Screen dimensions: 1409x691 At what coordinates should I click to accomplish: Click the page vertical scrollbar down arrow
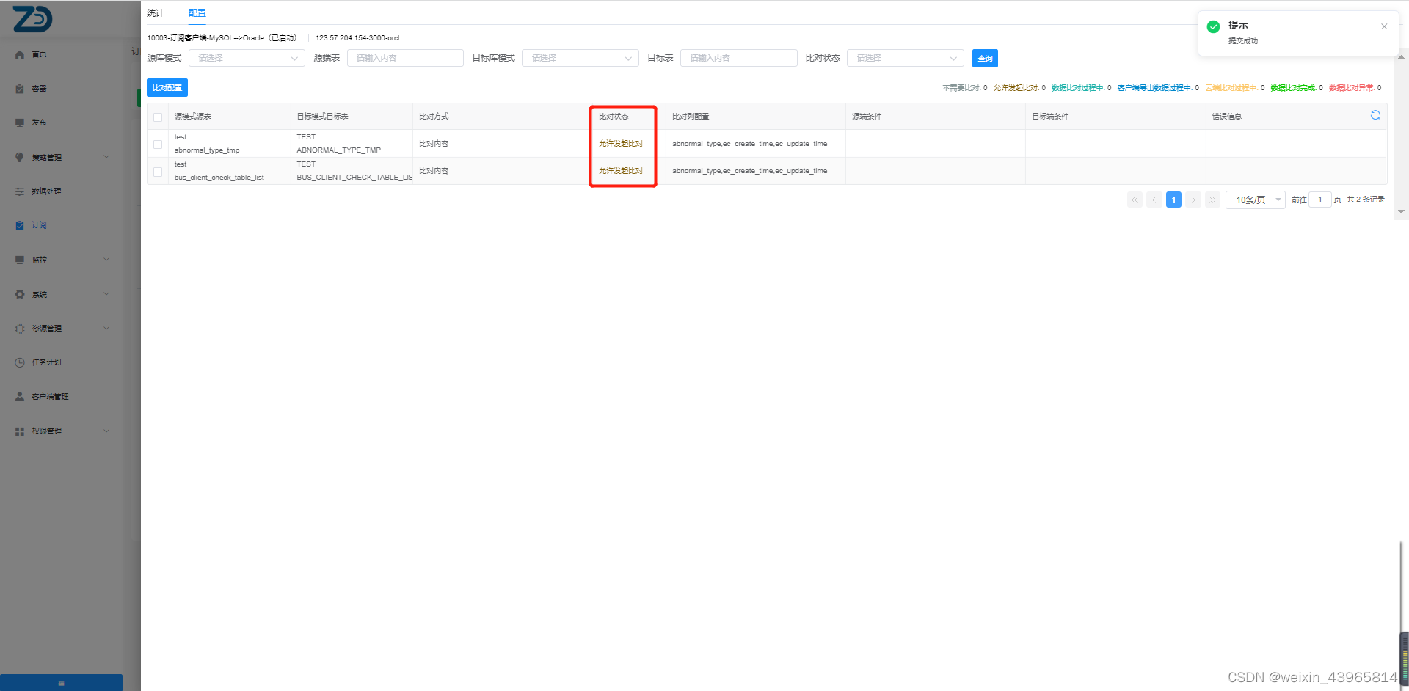point(1402,211)
